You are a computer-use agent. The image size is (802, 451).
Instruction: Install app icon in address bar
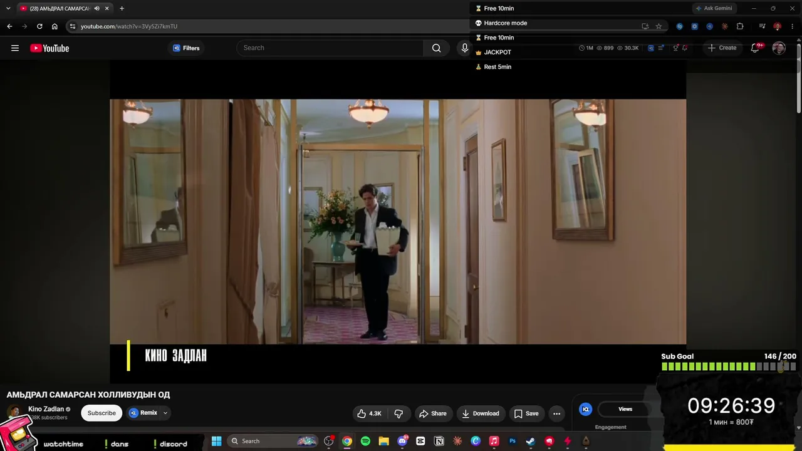click(645, 26)
